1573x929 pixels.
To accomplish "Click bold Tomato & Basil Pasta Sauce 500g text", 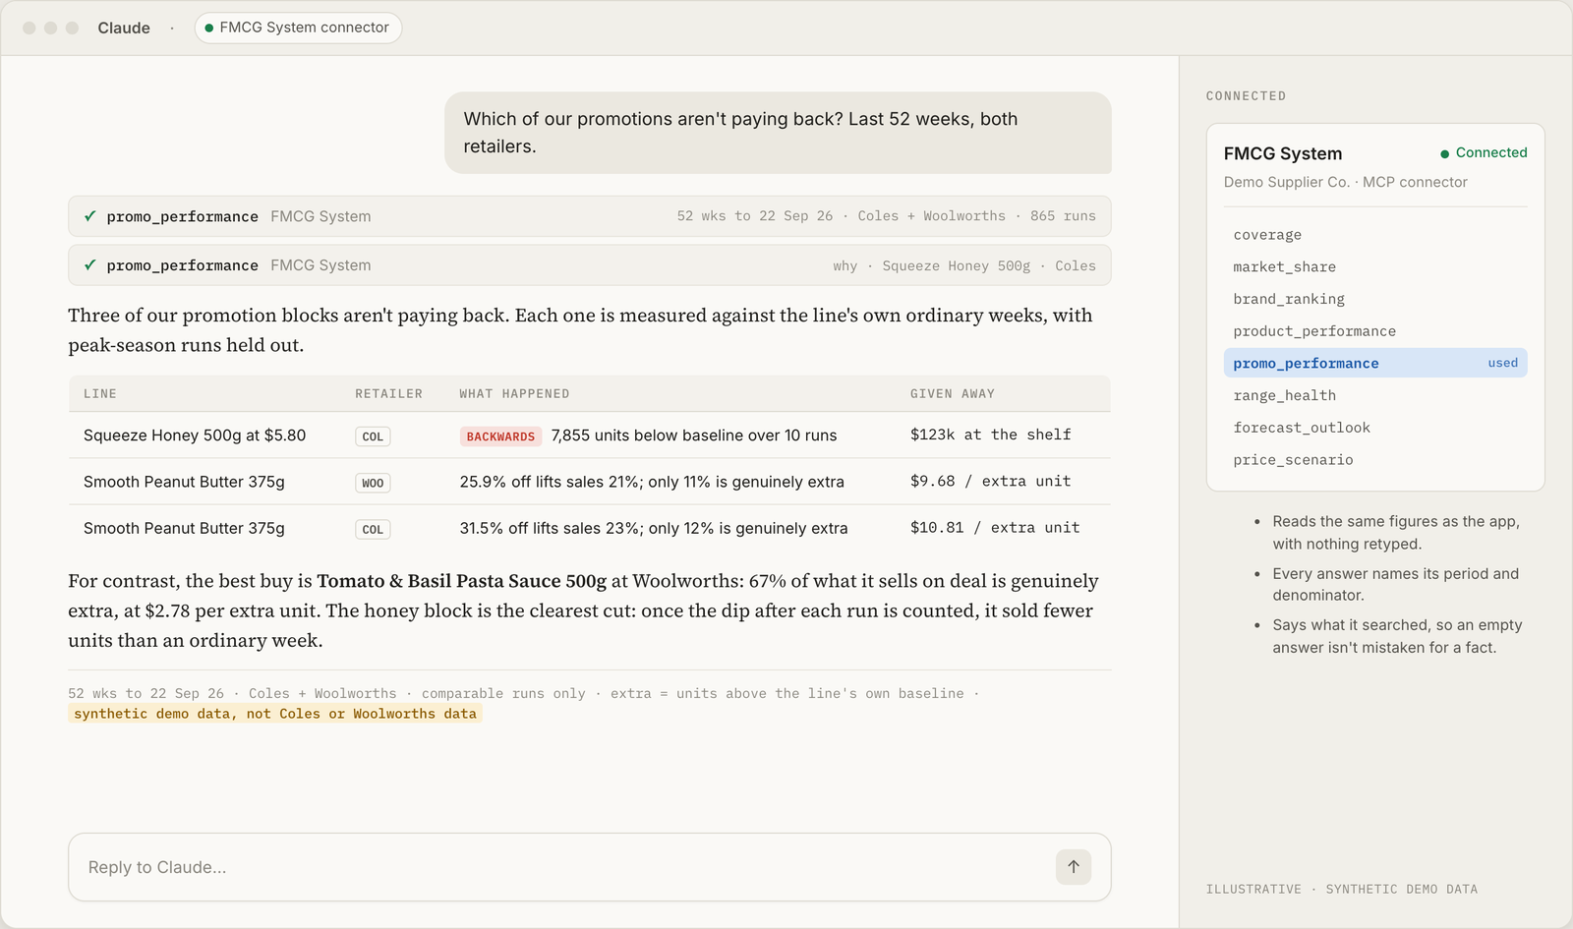I will click(461, 581).
